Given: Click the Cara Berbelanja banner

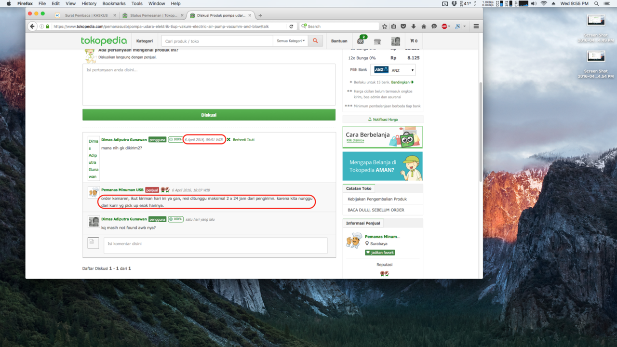Looking at the screenshot, I should (382, 137).
